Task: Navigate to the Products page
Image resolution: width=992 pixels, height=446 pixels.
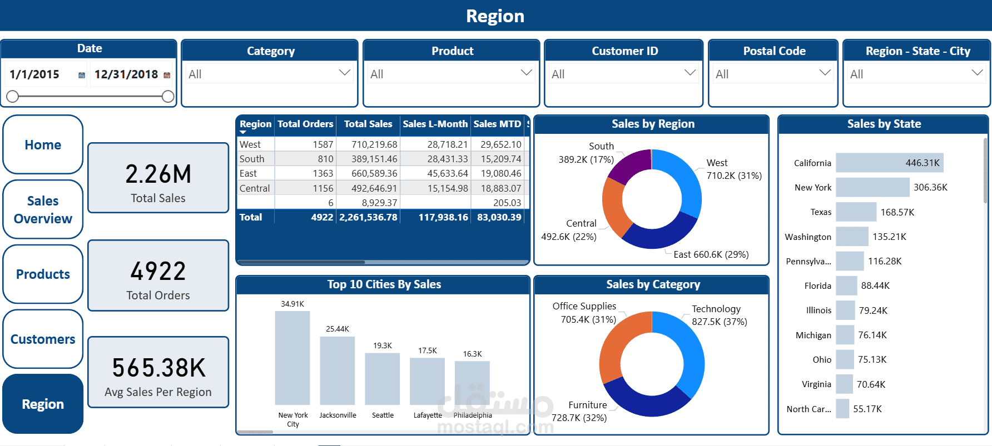Action: click(43, 274)
